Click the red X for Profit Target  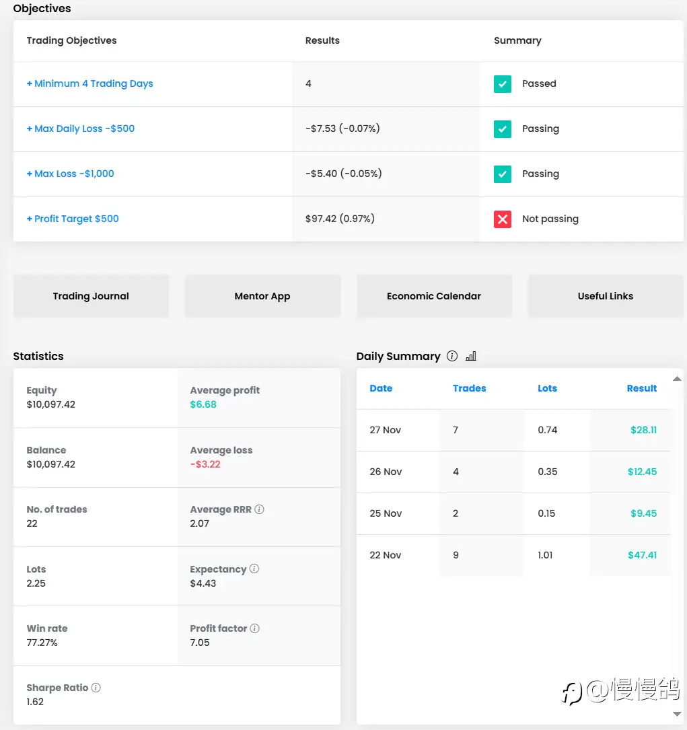(503, 219)
